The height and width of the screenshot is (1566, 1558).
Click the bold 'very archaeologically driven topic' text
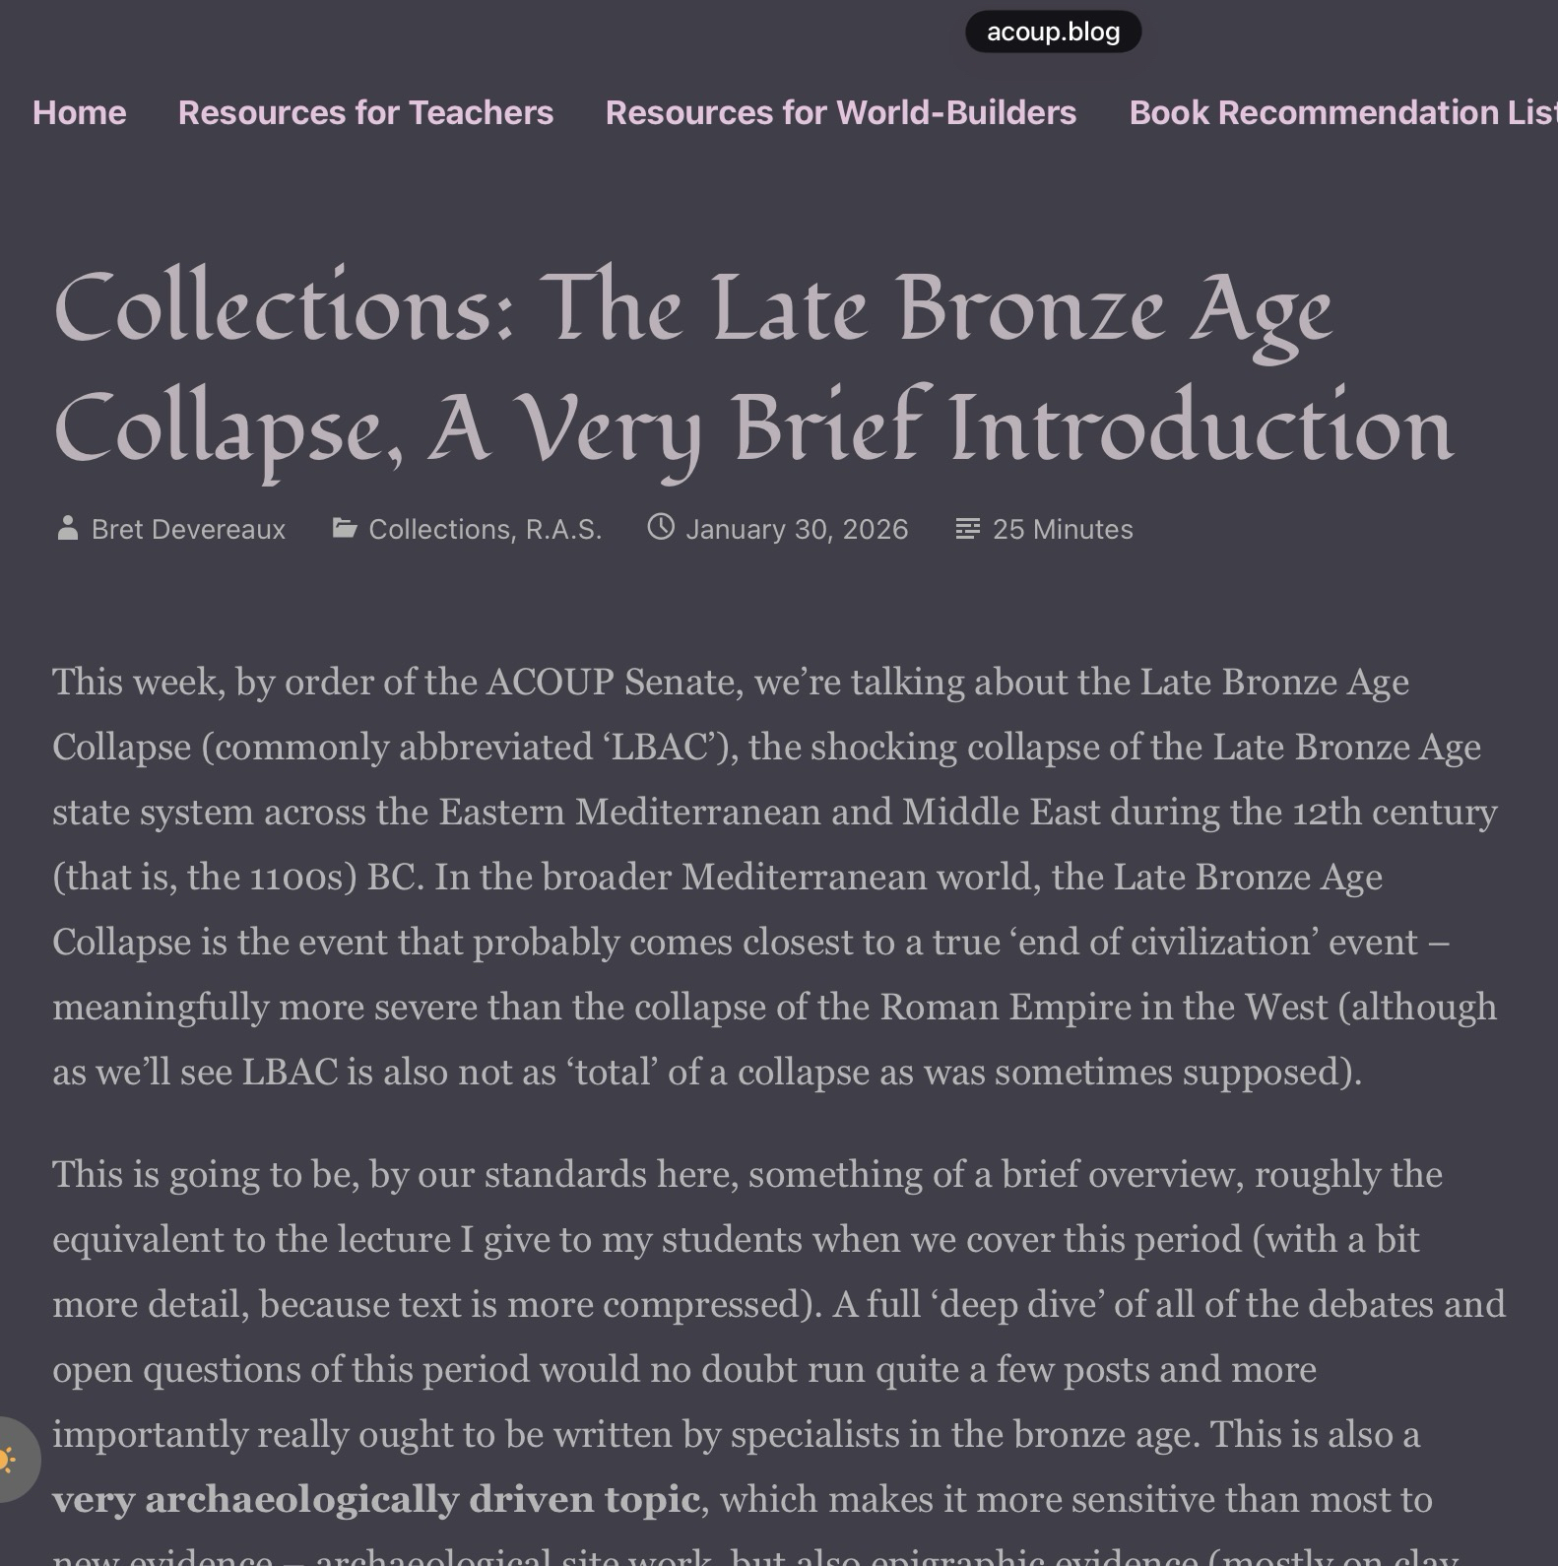point(375,1499)
